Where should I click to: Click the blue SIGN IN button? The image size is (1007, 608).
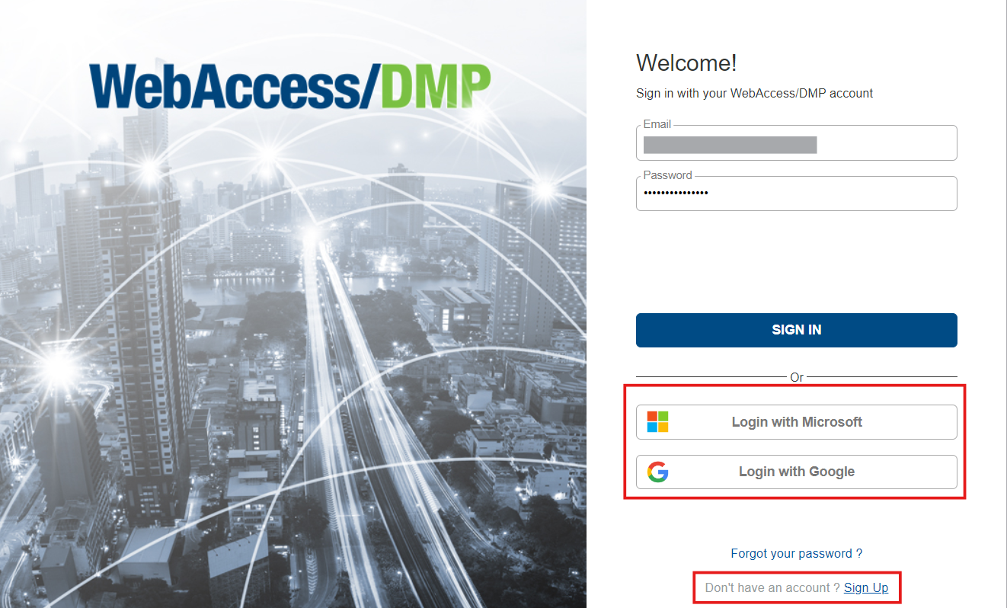pyautogui.click(x=797, y=330)
